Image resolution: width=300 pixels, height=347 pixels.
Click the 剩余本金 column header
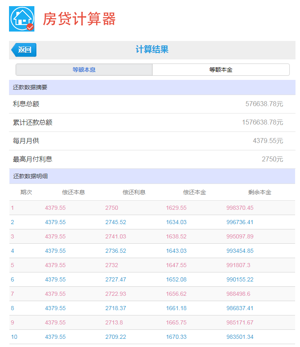tap(259, 192)
